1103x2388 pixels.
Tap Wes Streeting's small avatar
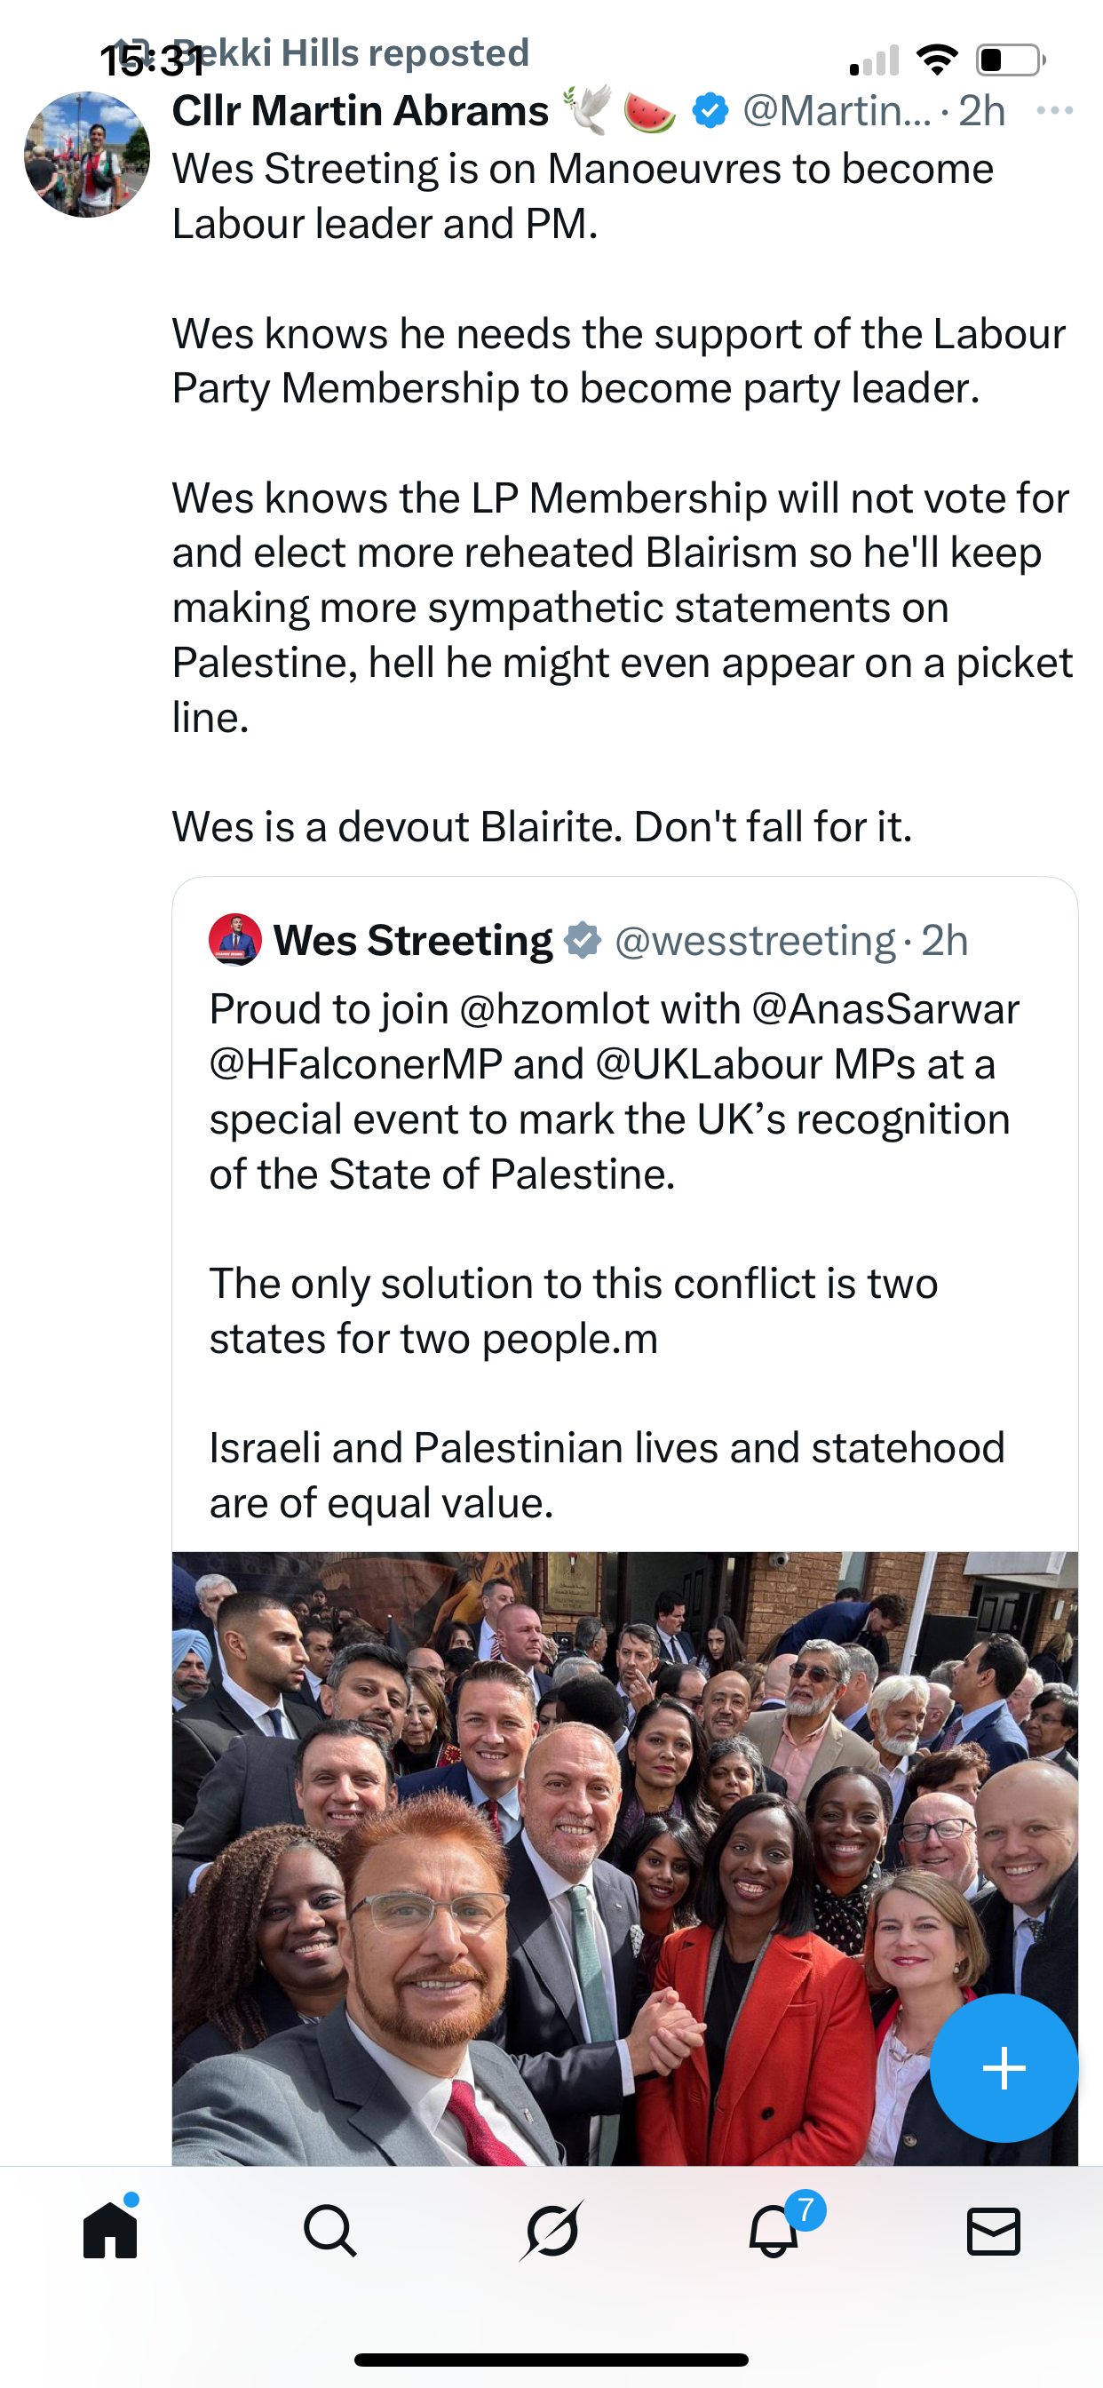point(235,940)
